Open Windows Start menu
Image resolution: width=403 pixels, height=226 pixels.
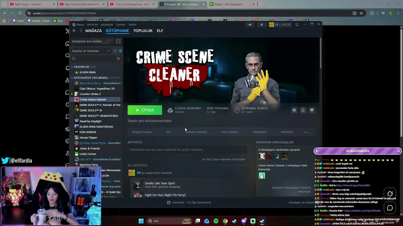click(141, 221)
